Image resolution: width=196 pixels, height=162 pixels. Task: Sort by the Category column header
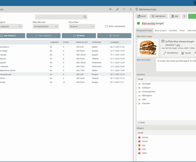pyautogui.click(x=96, y=42)
